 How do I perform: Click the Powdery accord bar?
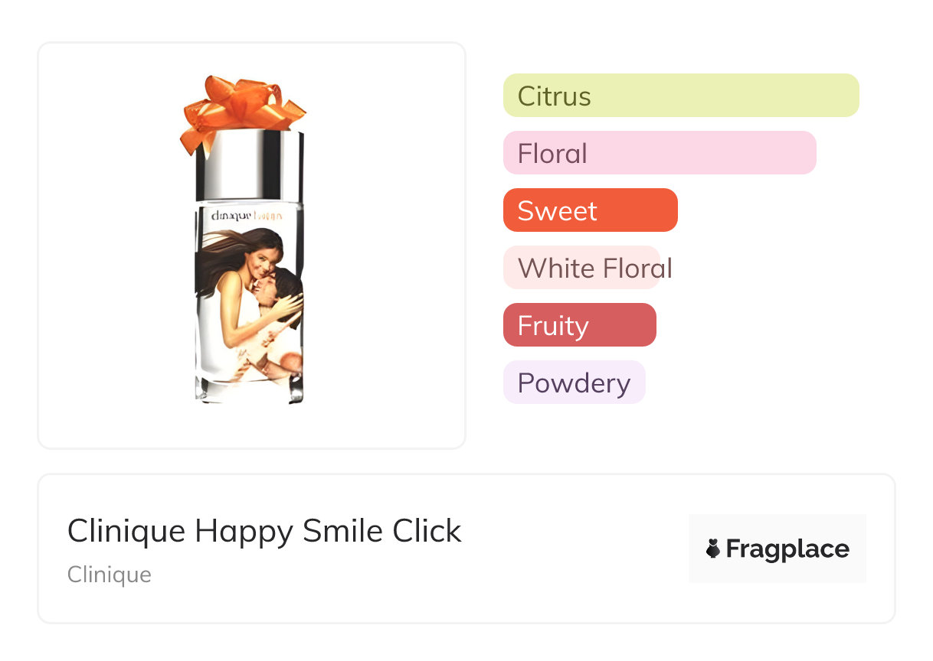(x=575, y=383)
